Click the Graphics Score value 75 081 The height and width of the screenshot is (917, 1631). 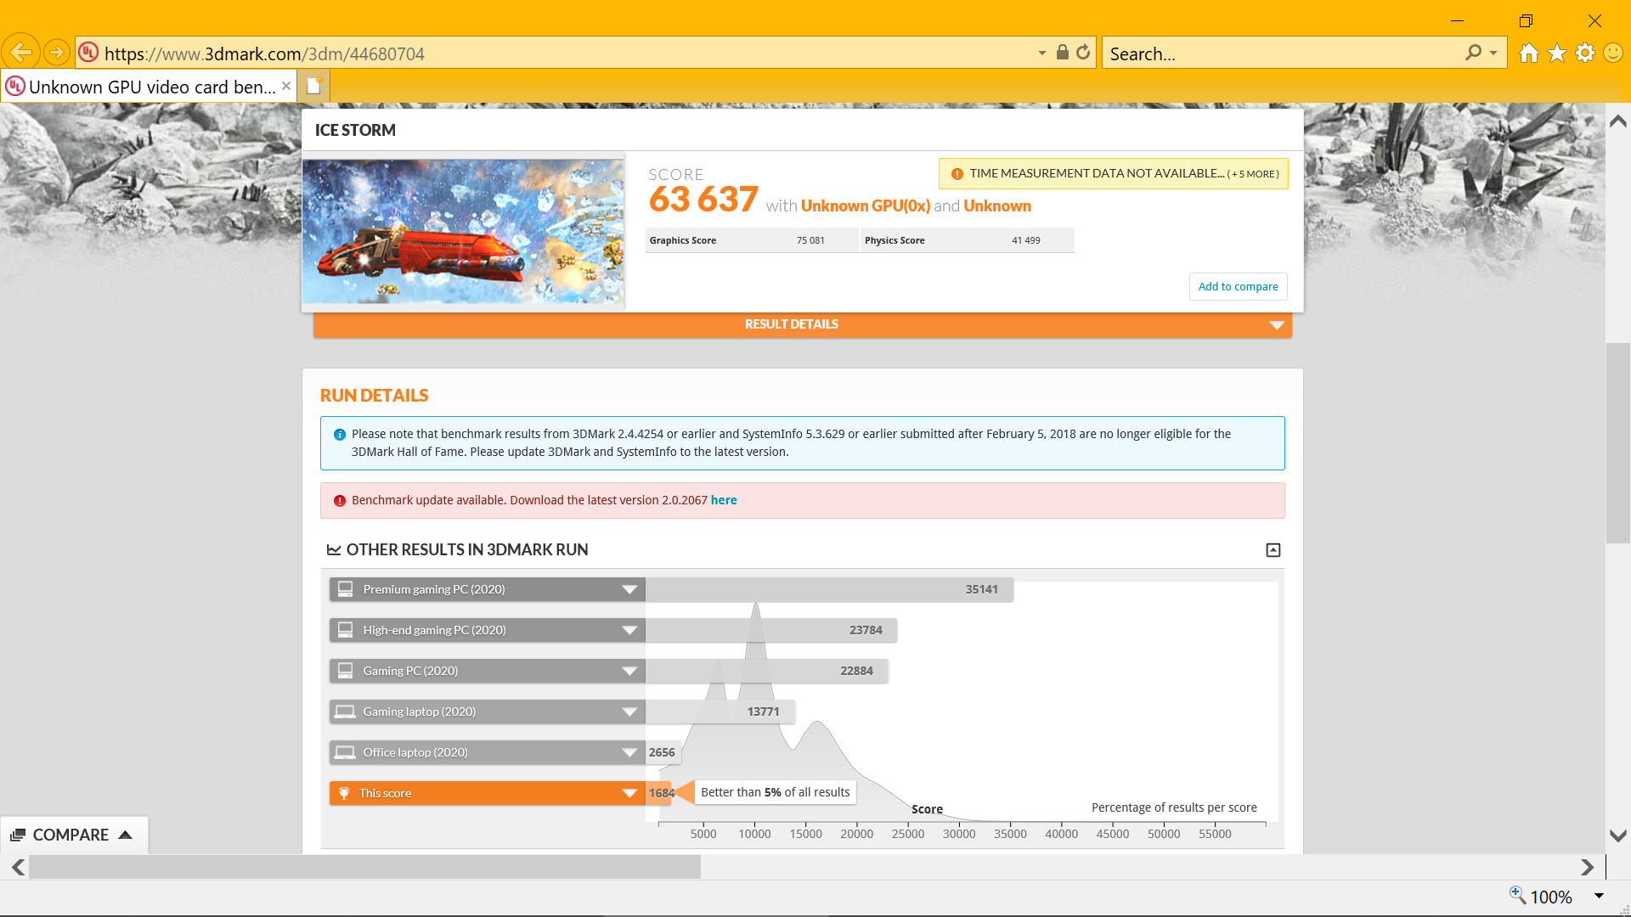click(x=810, y=240)
